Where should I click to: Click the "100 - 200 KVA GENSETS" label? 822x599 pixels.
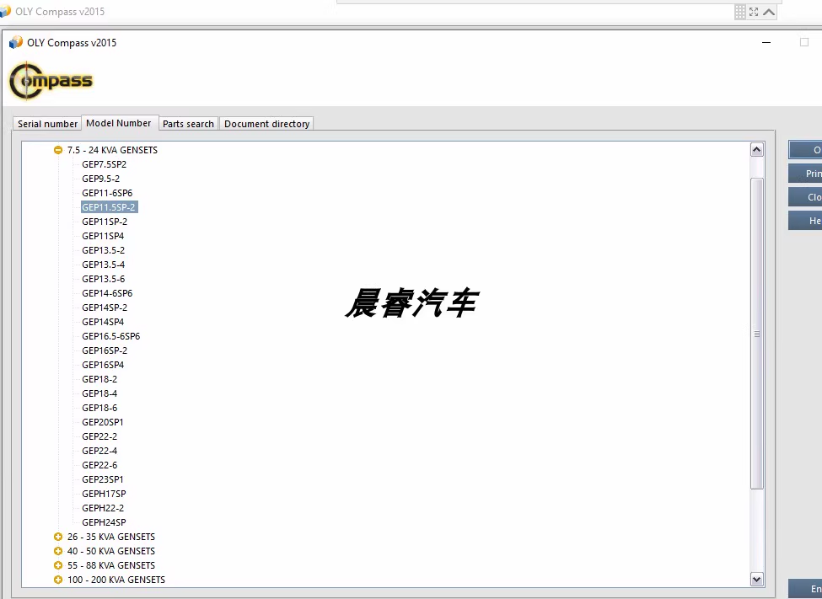[116, 580]
